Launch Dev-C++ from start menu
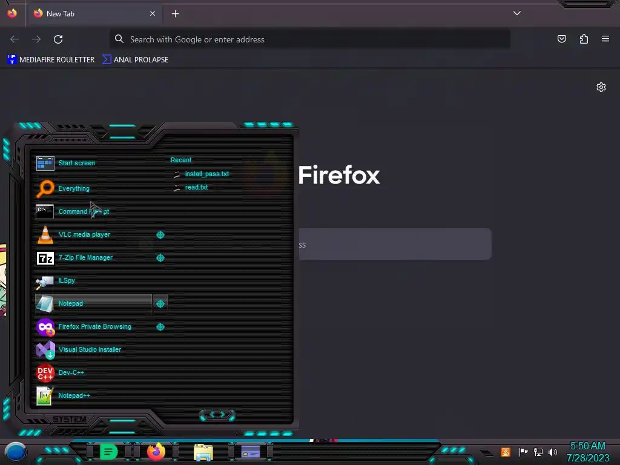 93,372
